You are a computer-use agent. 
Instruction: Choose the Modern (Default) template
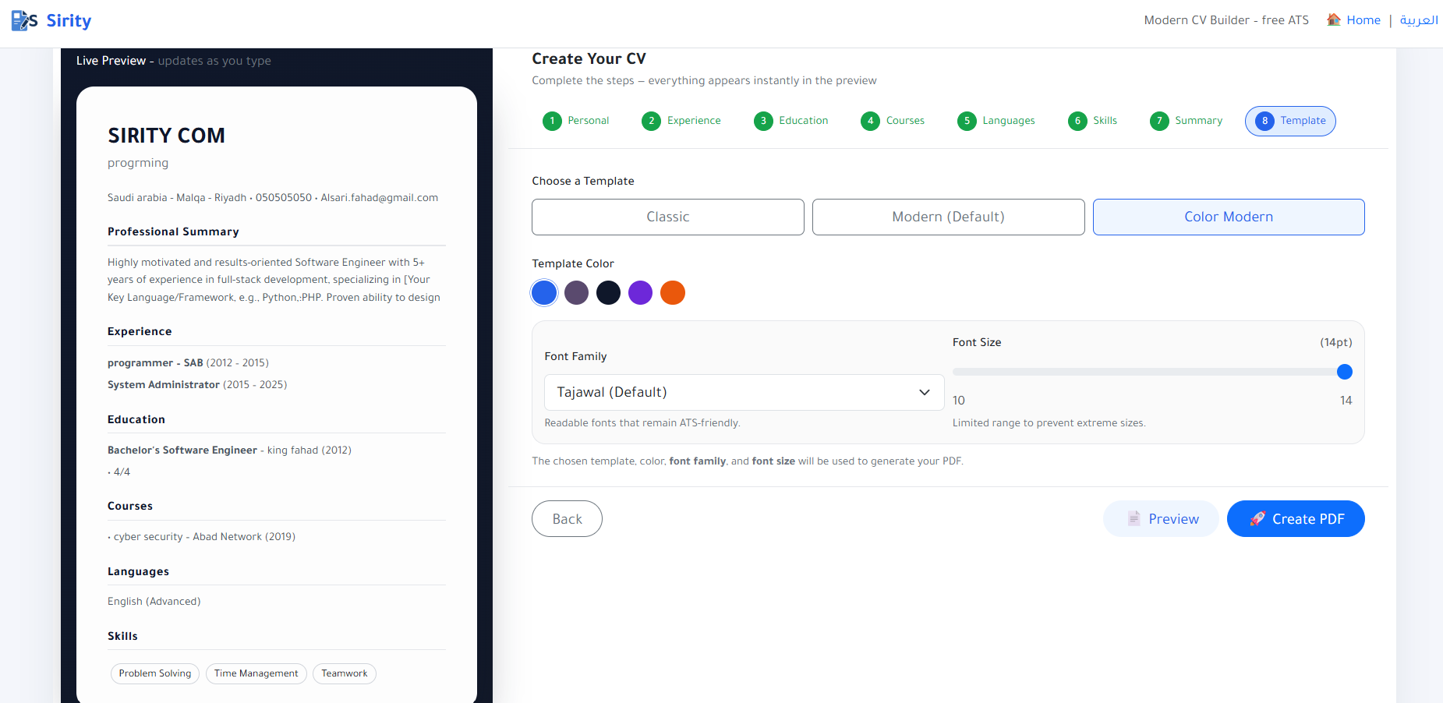coord(948,217)
